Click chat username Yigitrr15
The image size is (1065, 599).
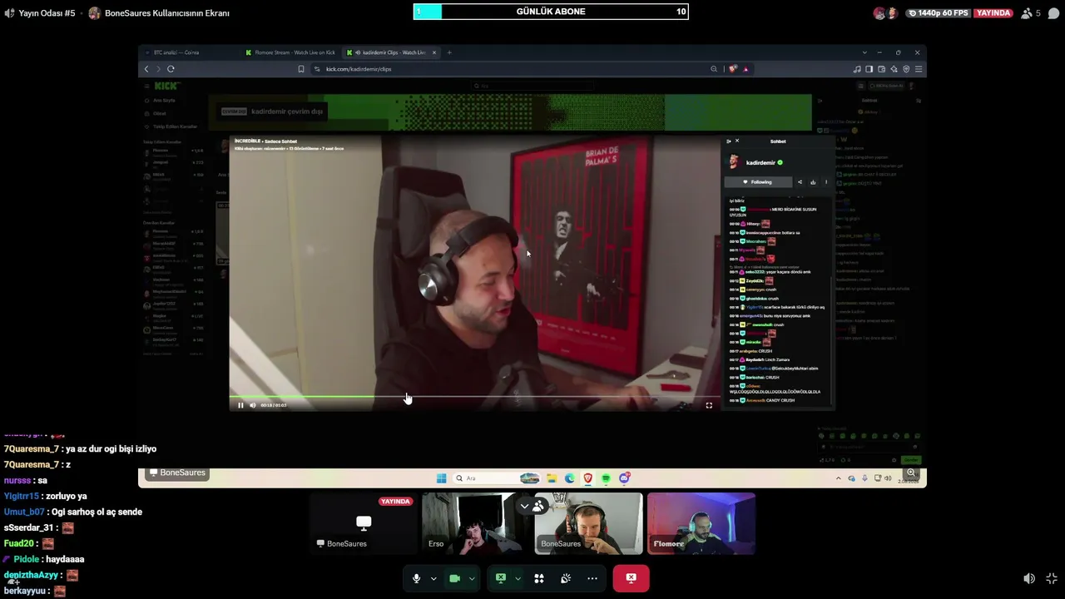click(x=22, y=497)
